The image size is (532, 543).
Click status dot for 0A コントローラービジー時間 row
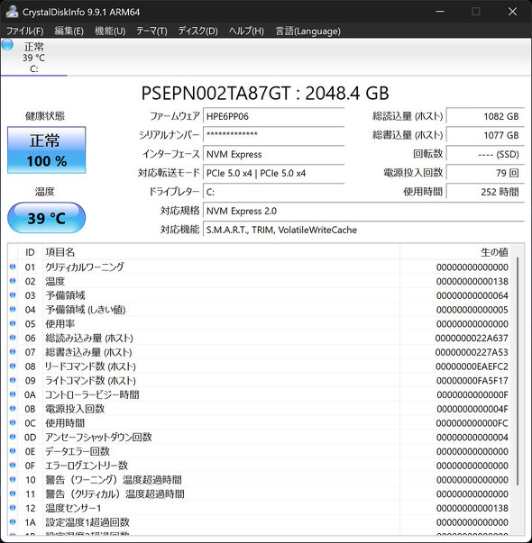13,394
